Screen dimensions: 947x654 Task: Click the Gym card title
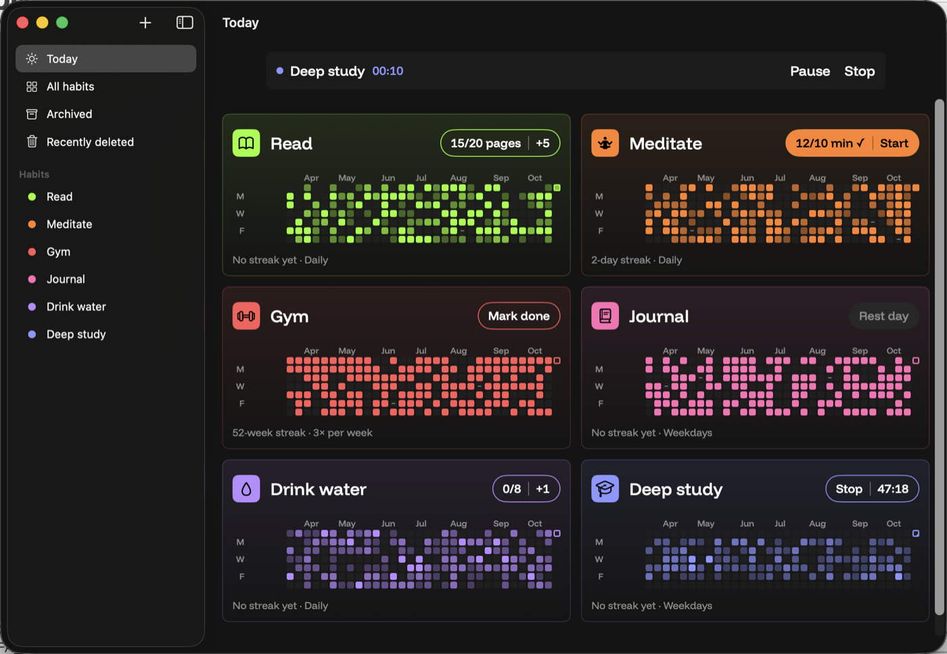[x=290, y=317]
